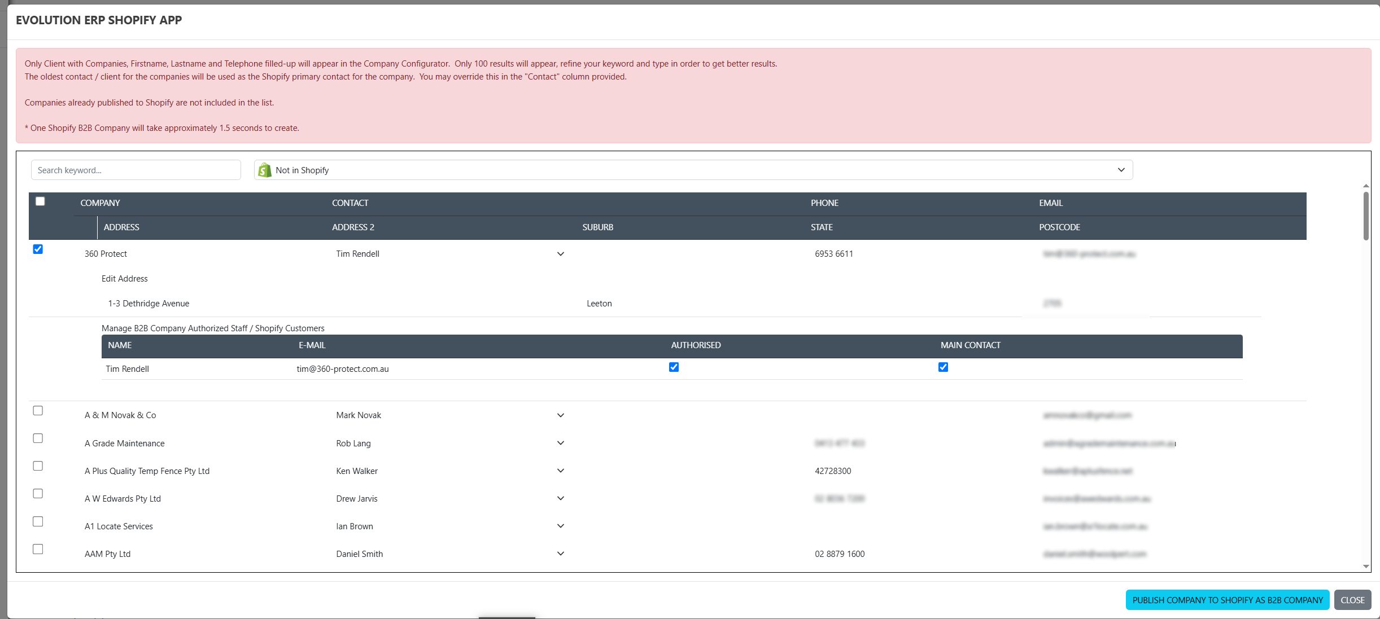Click phone number 02 8879 1600

click(840, 554)
